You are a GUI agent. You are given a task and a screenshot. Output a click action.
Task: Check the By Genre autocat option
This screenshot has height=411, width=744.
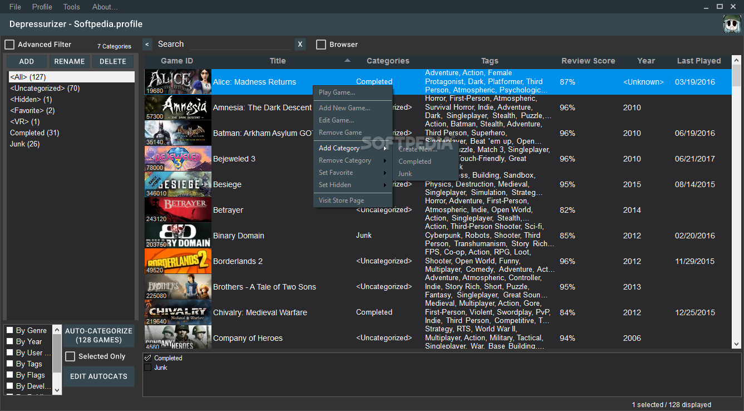[x=9, y=330]
